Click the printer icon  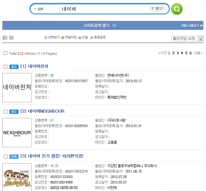(x=80, y=38)
